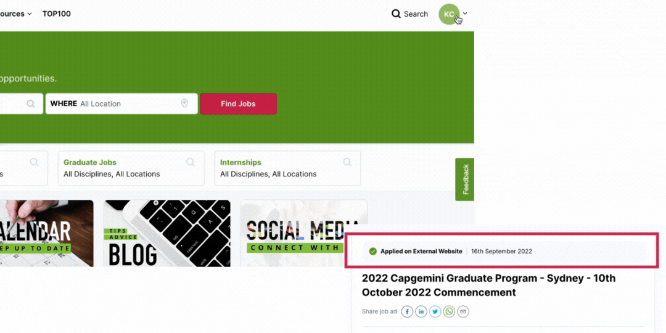Open the Graduate Jobs link
Screen dimensions: 666x333
[90, 162]
